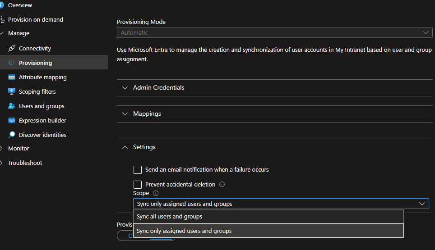Image resolution: width=435 pixels, height=250 pixels.
Task: Select the Provisioning sidebar item
Action: (x=54, y=63)
